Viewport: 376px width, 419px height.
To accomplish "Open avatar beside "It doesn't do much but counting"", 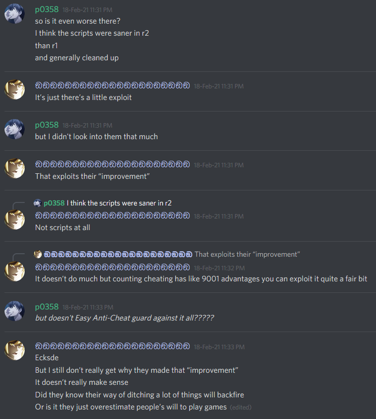I will 15,271.
